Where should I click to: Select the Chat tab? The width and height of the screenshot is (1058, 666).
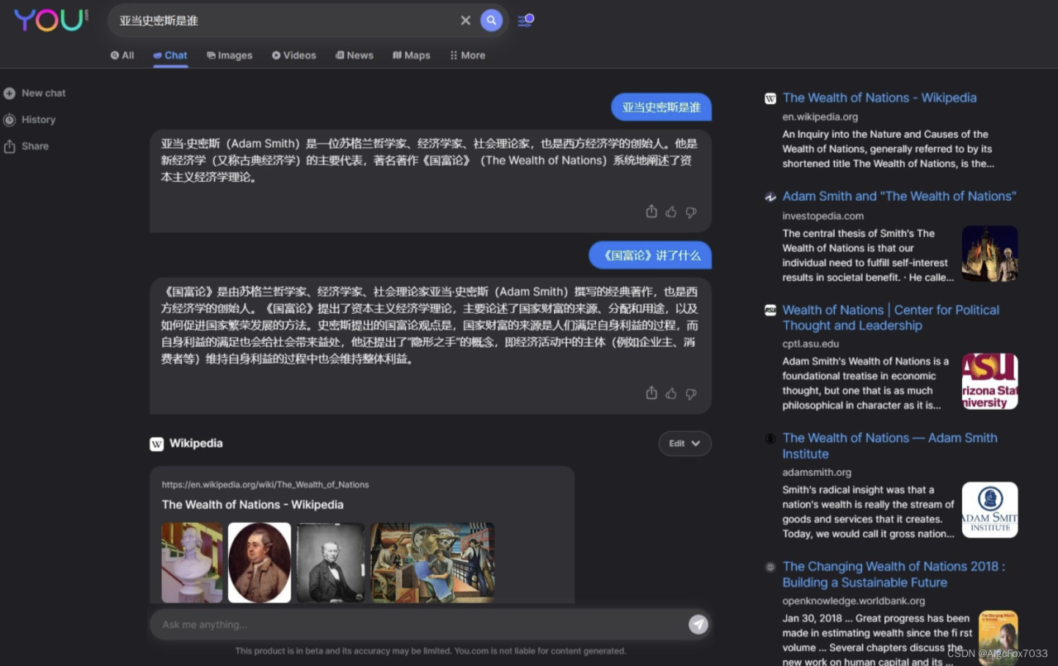[x=170, y=55]
